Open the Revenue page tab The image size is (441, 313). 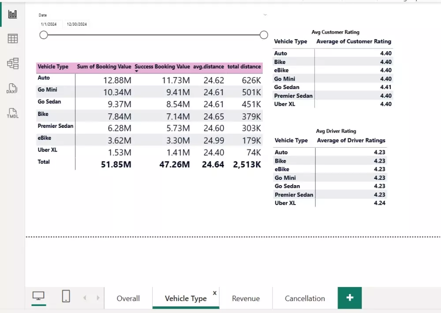pyautogui.click(x=246, y=298)
